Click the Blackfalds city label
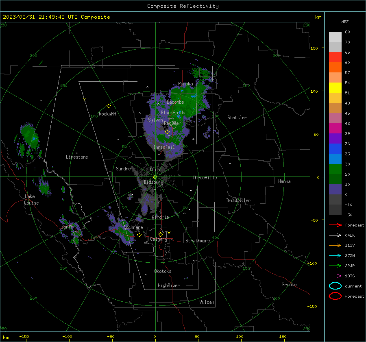 [173, 113]
